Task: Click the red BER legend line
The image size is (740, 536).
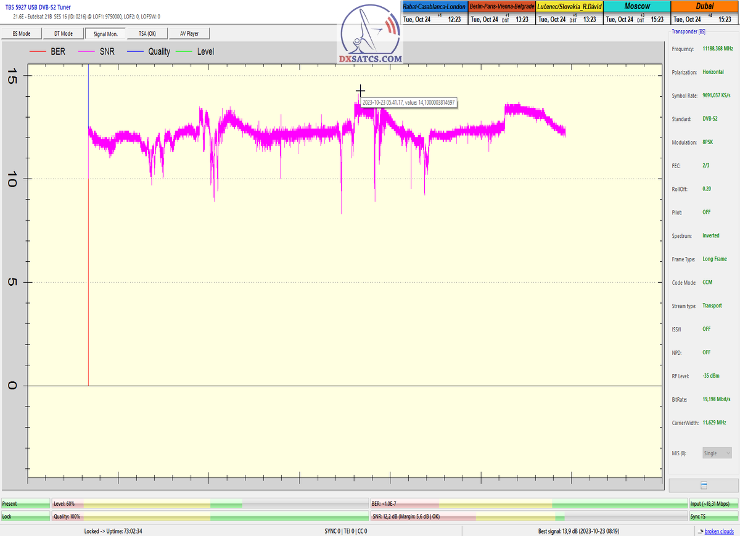Action: (38, 52)
